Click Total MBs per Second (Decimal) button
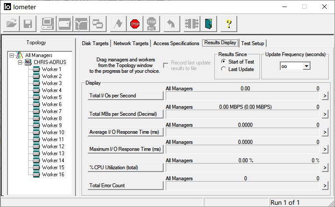335x207 pixels. click(x=125, y=114)
